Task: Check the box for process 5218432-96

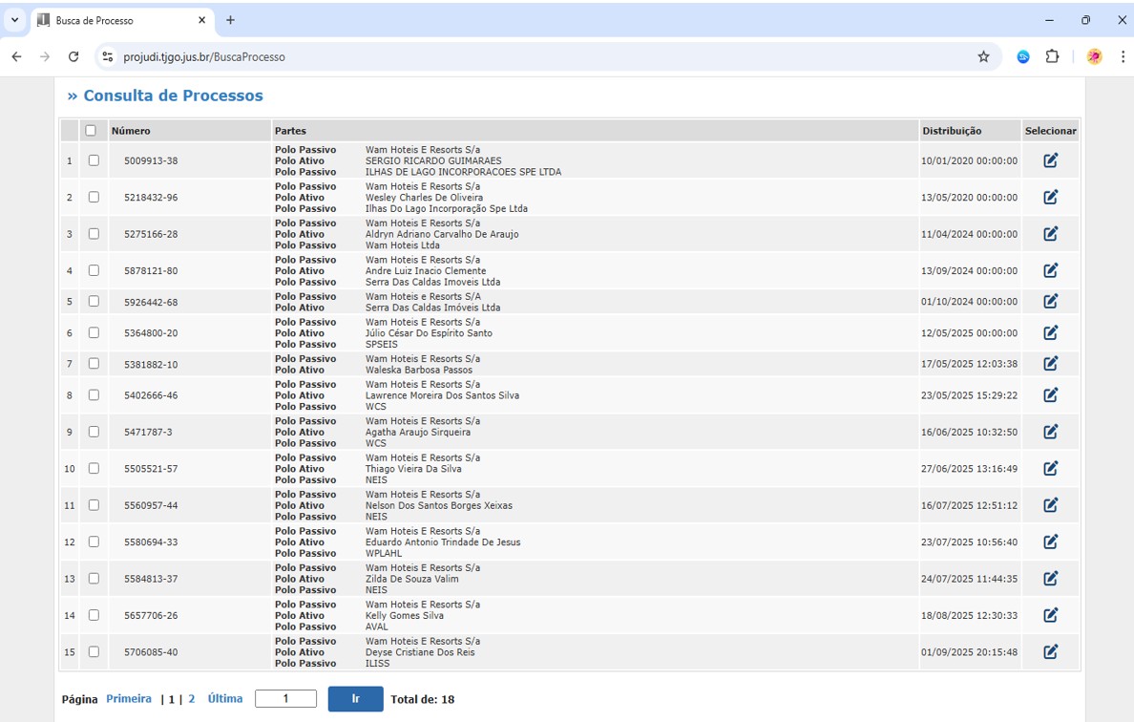Action: (x=94, y=198)
